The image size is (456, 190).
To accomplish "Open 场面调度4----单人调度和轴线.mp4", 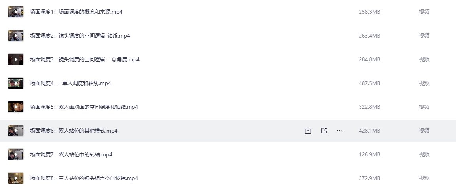I will pyautogui.click(x=70, y=83).
